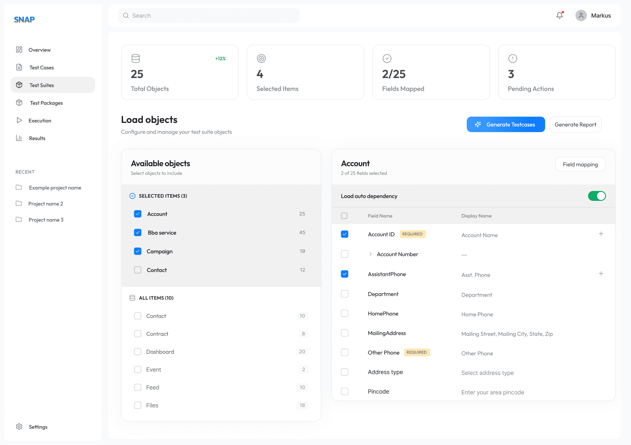The image size is (631, 445).
Task: Open Example project name recent item
Action: tap(55, 188)
